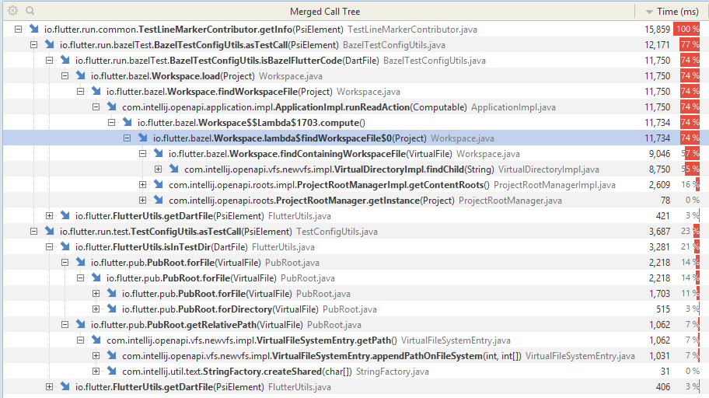The image size is (709, 398).
Task: Expand the PubRoot.forDirectory node
Action: (x=96, y=309)
